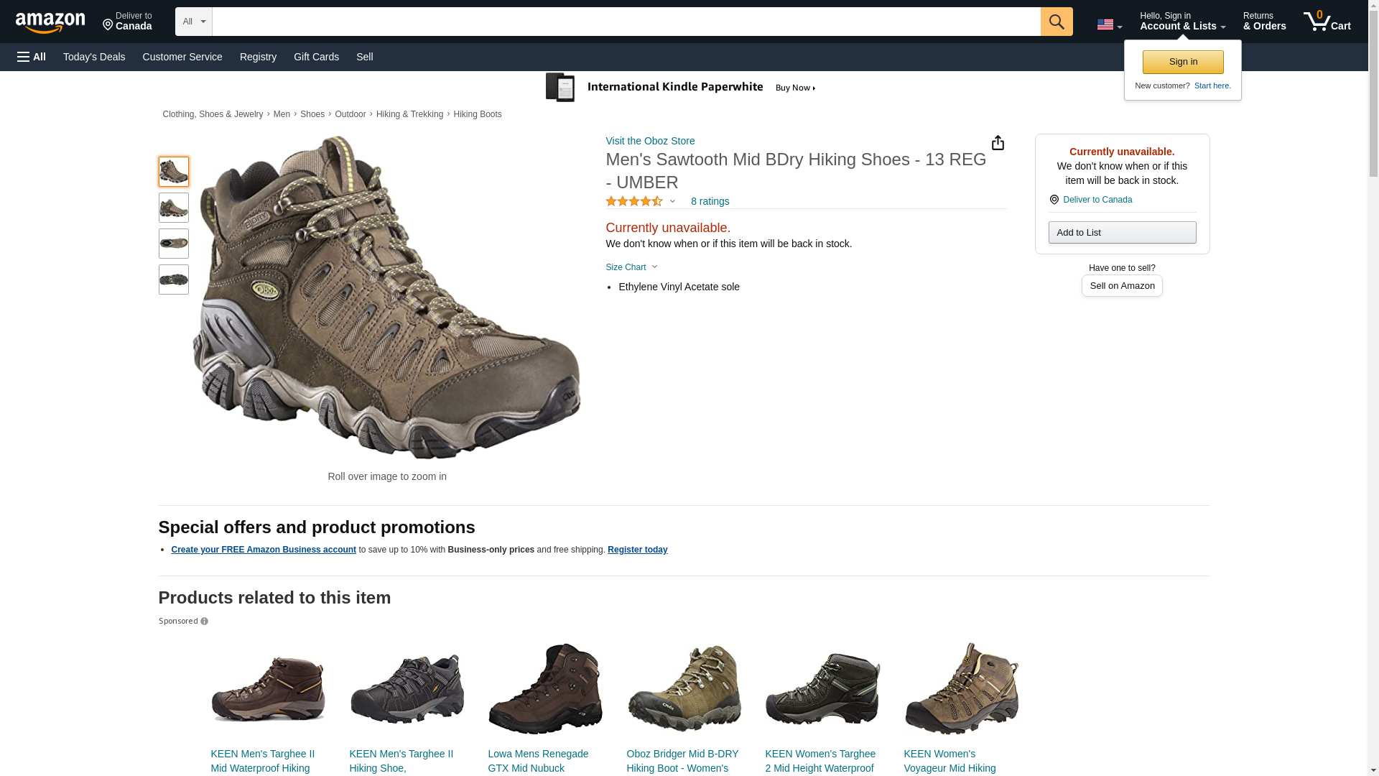Click the US flag language selector
The height and width of the screenshot is (776, 1379).
click(x=1108, y=24)
